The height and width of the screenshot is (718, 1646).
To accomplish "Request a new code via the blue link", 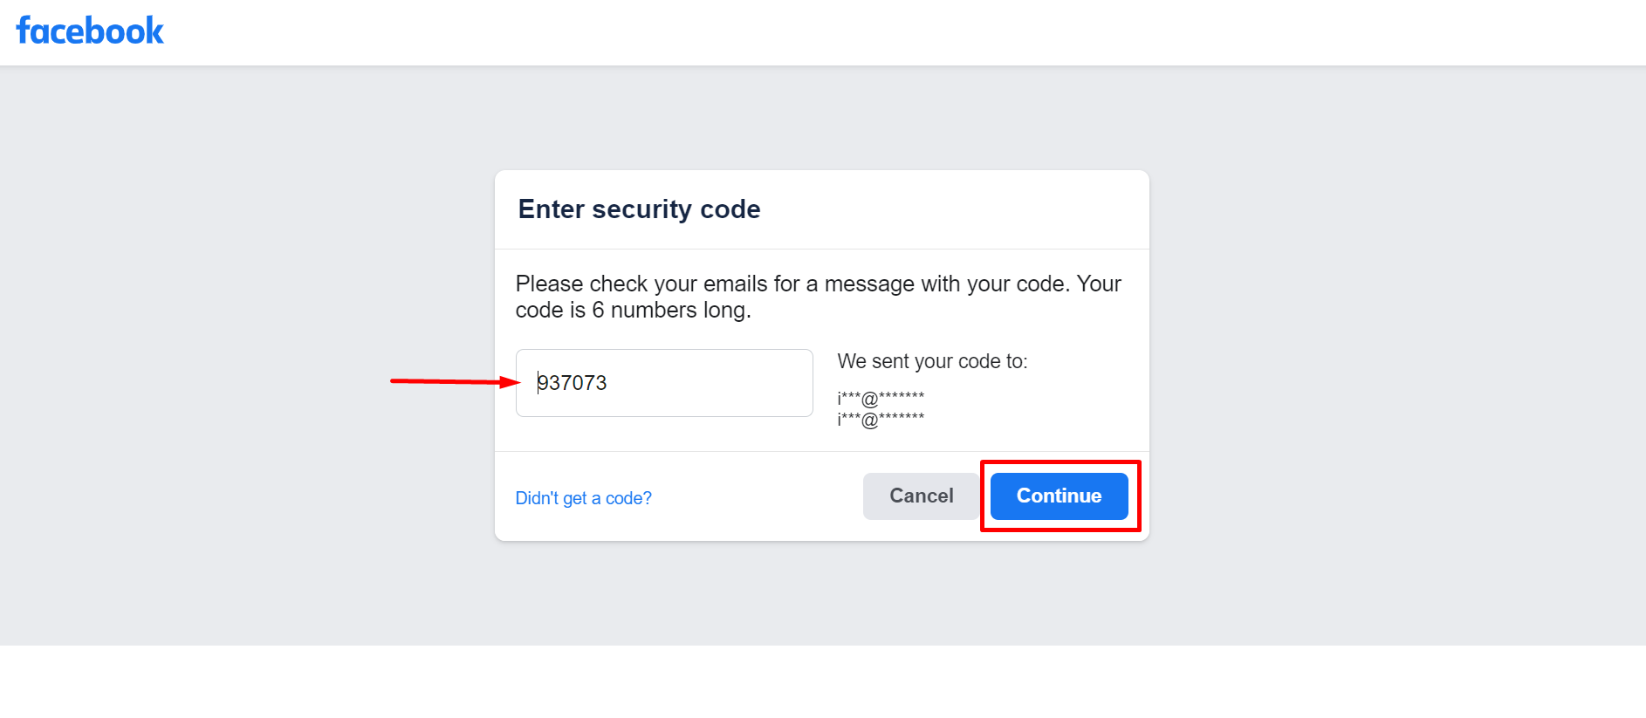I will (x=583, y=497).
